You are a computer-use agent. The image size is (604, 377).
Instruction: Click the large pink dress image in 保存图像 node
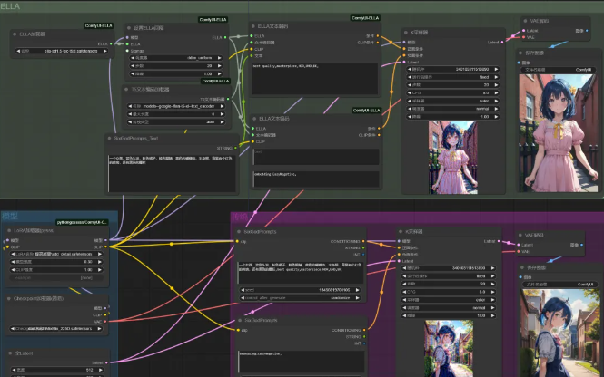click(x=557, y=133)
